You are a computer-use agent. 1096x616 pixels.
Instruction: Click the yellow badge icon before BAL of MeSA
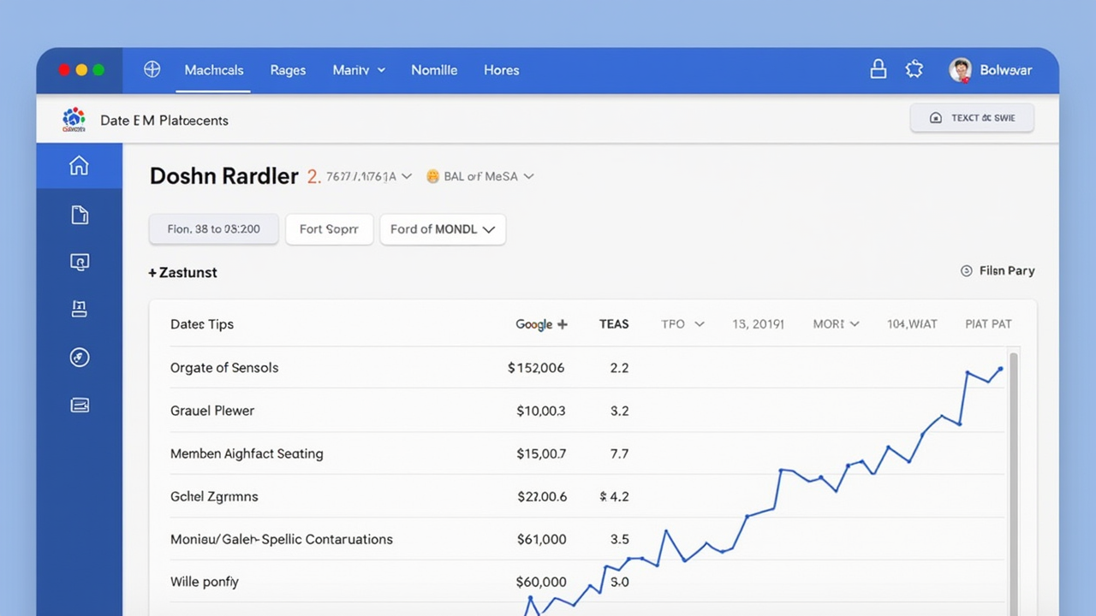pyautogui.click(x=432, y=176)
